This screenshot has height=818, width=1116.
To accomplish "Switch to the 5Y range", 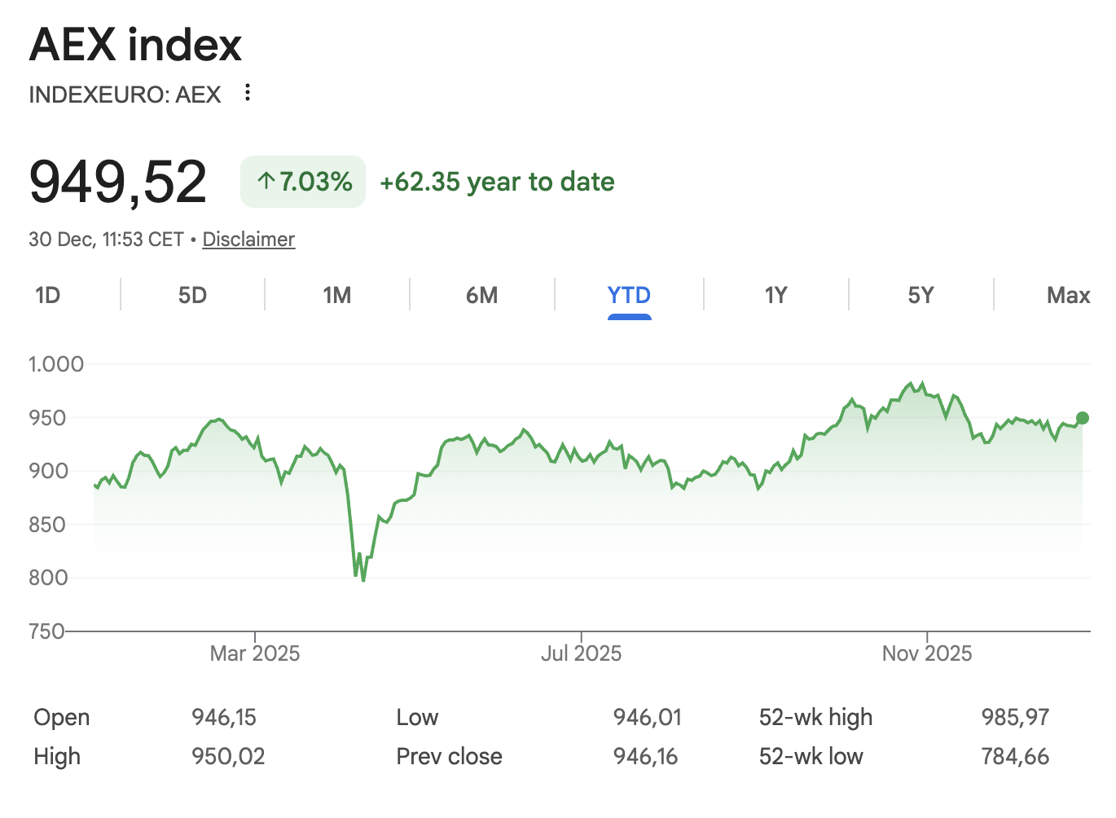I will coord(920,295).
